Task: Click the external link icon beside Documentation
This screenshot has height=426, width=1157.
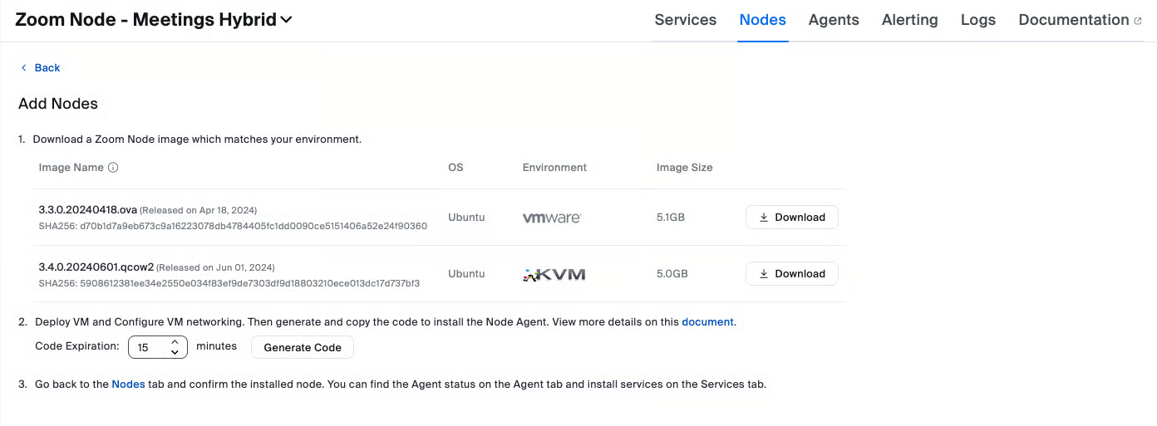Action: [1138, 21]
